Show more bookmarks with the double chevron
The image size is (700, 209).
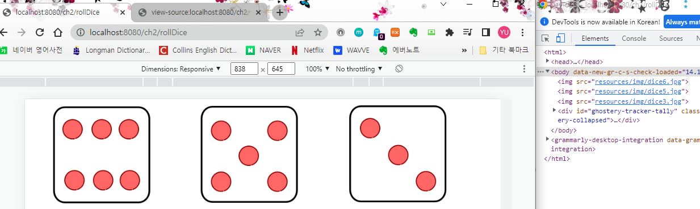[x=464, y=50]
